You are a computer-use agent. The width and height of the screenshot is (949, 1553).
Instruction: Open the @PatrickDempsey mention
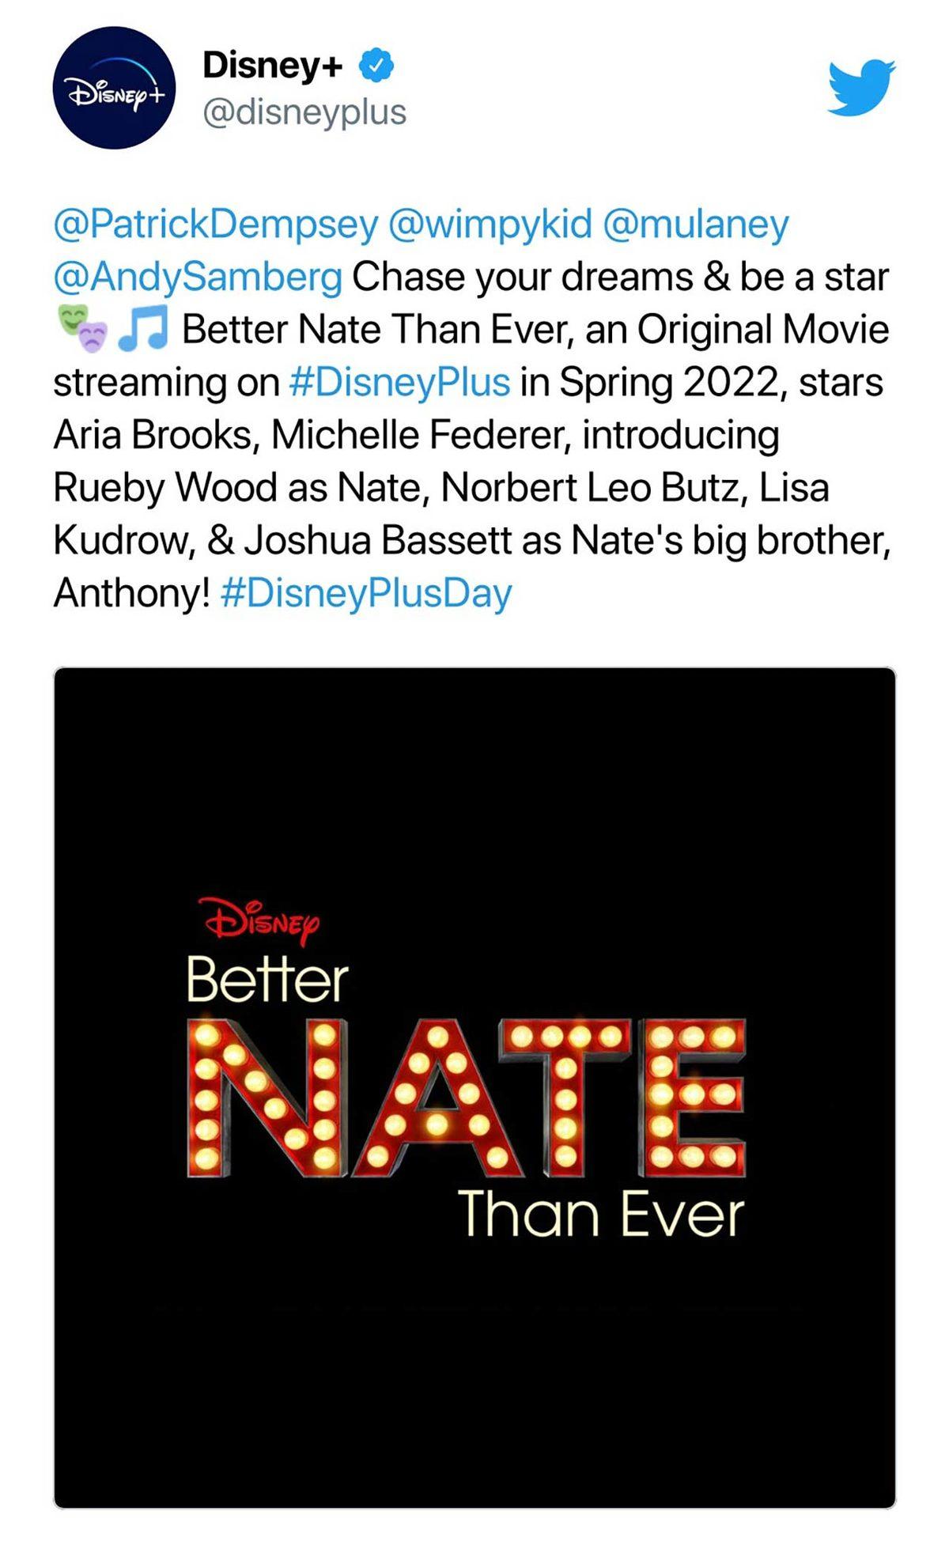[x=216, y=225]
